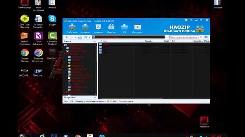This screenshot has height=137, width=245.
Task: Select the magnifier searches tree item
Action: (x=69, y=84)
